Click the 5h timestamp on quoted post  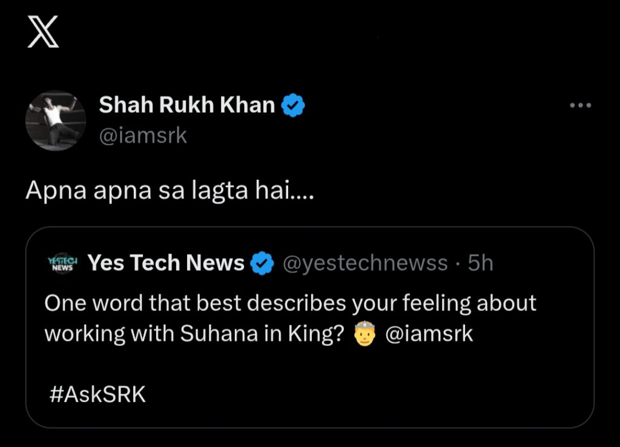(481, 263)
